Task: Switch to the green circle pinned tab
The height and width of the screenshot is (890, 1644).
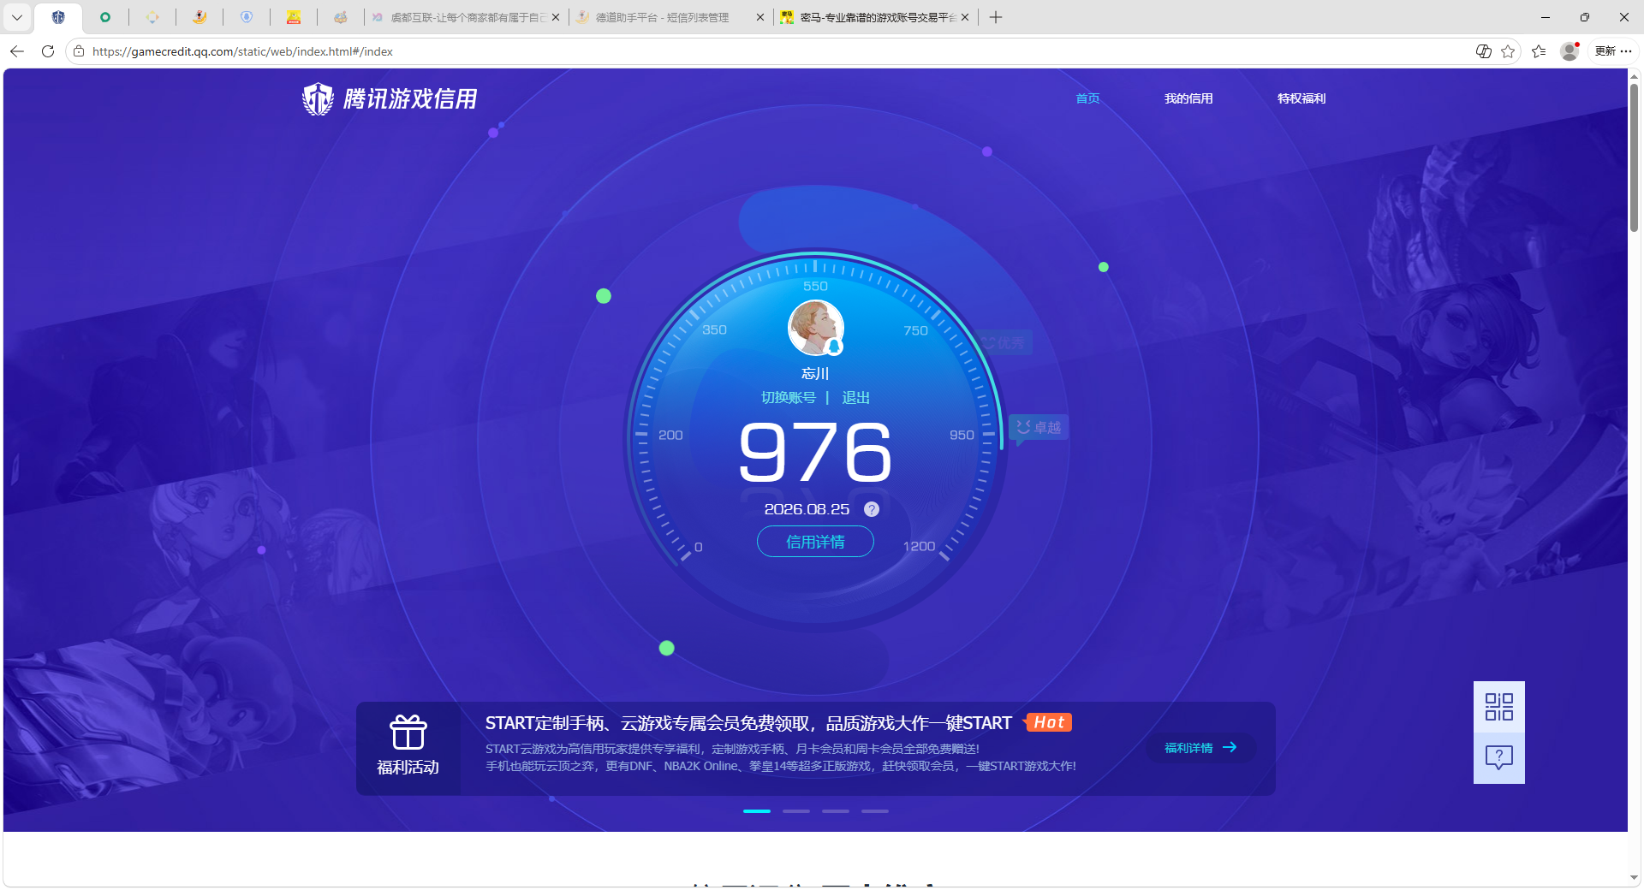Action: [105, 17]
